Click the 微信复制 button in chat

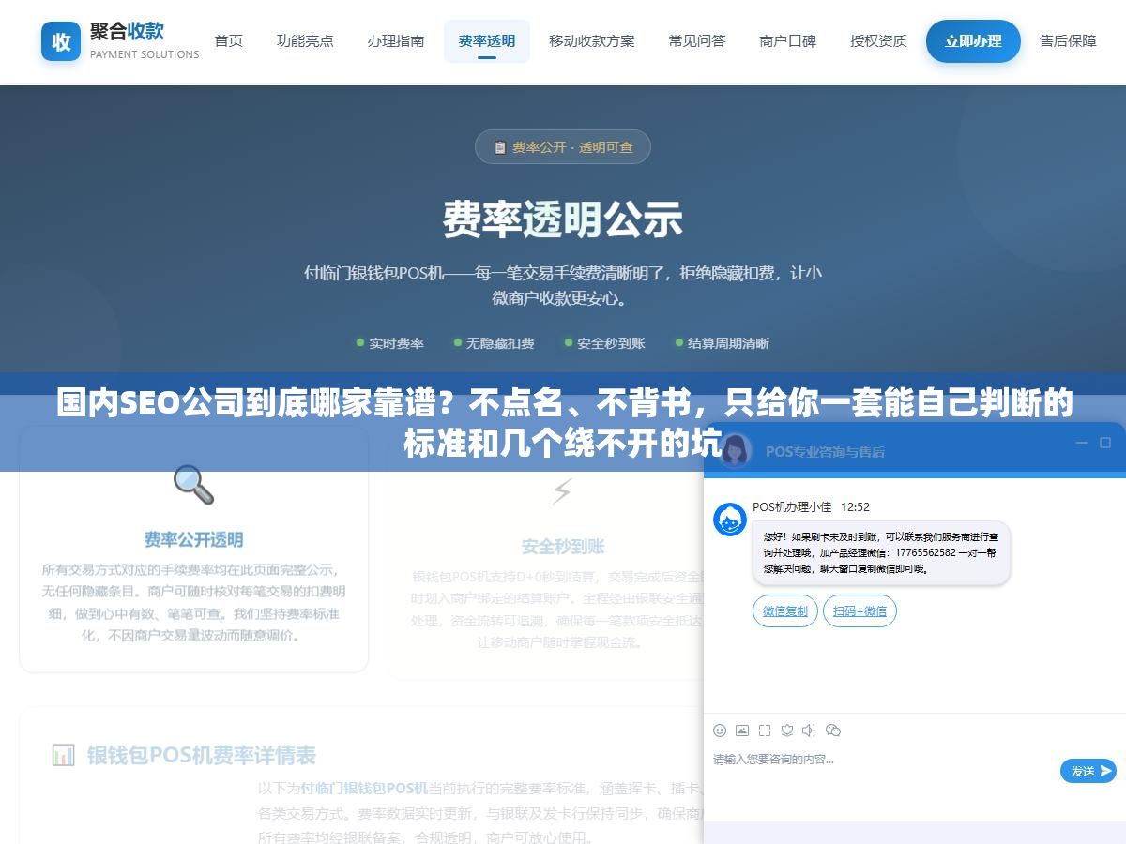point(785,611)
